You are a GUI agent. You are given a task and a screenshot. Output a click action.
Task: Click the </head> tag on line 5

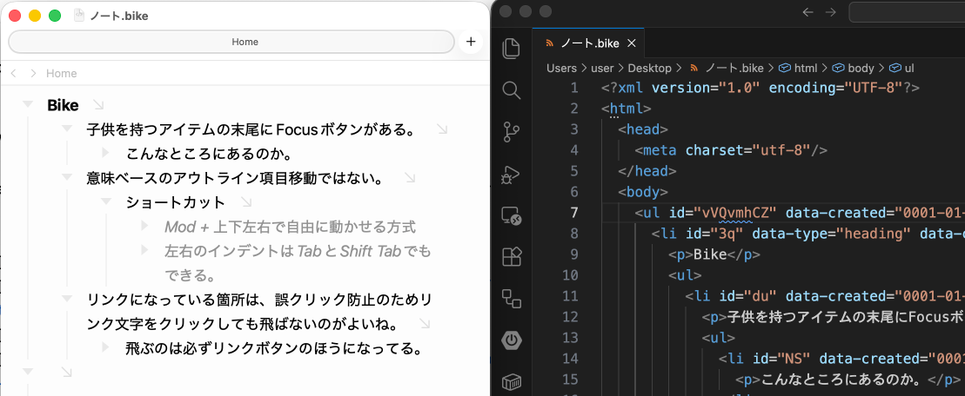647,171
